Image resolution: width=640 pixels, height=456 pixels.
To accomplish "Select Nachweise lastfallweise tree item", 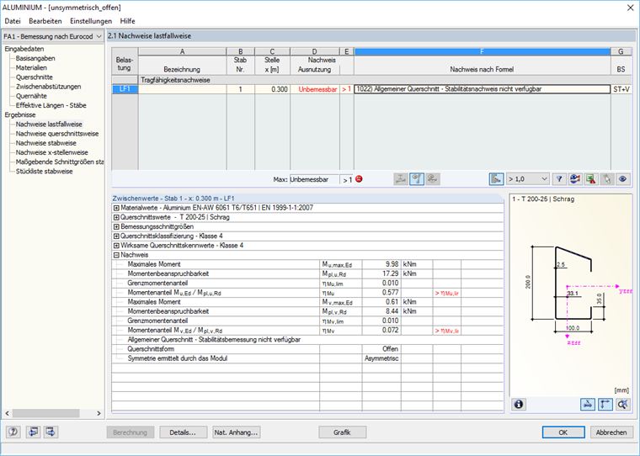I will pos(49,124).
